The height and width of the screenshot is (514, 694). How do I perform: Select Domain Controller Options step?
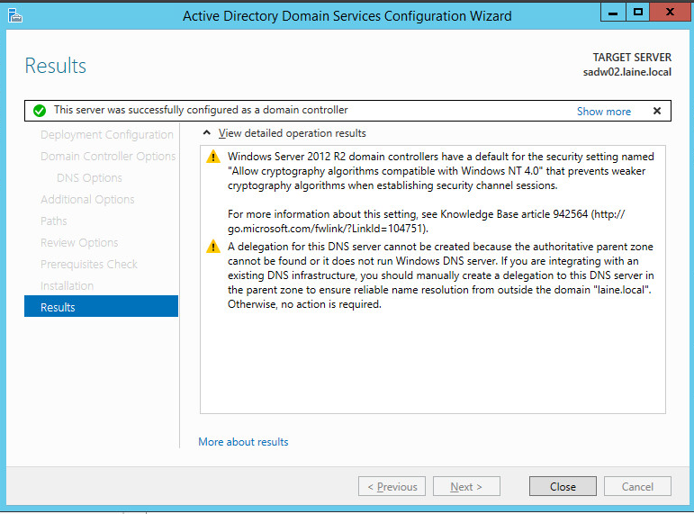point(108,157)
